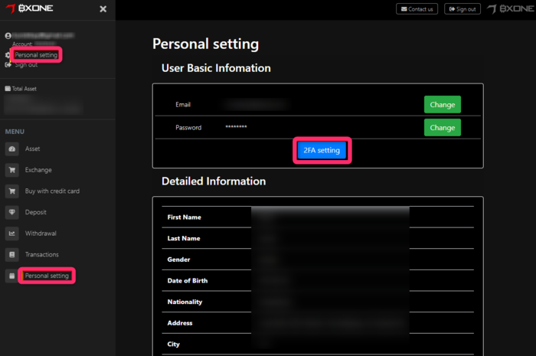
Task: Click the Exchange cart icon
Action: coord(12,170)
